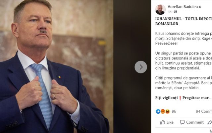The width and height of the screenshot is (212, 133).
Task: Click the Comment button
Action: click(192, 122)
